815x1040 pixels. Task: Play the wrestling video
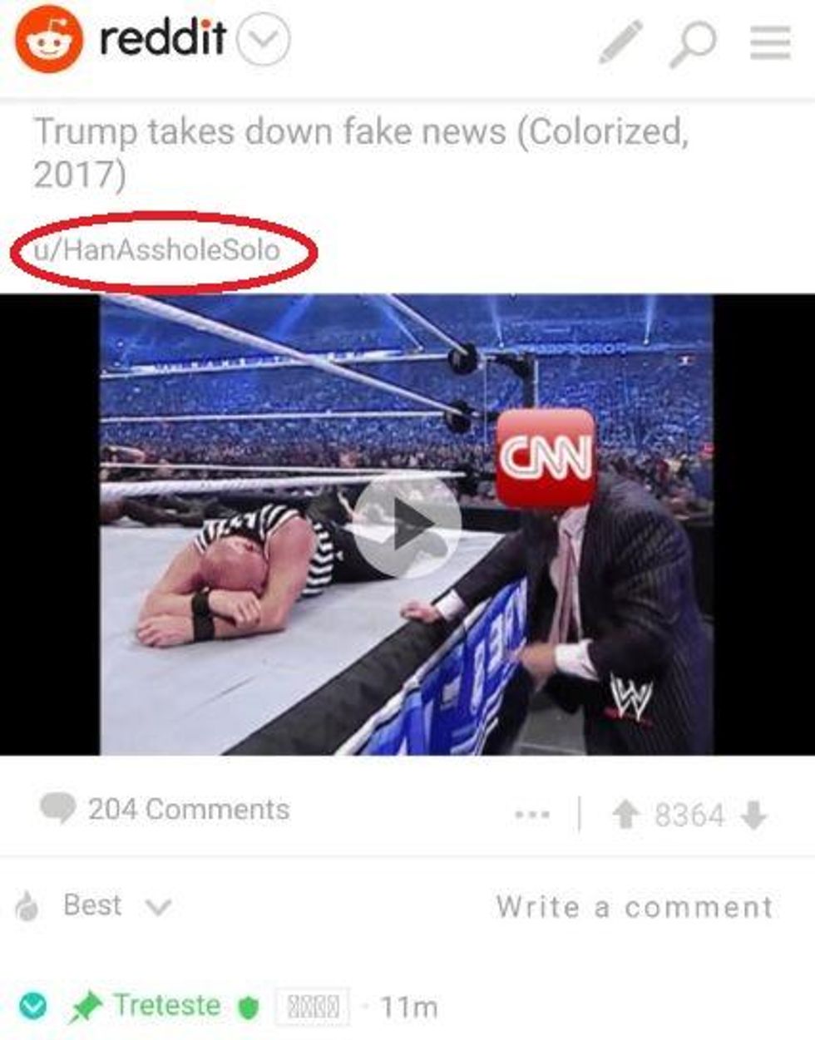pyautogui.click(x=407, y=525)
